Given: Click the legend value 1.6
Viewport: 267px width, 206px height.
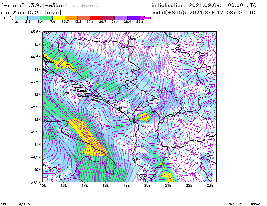Looking at the screenshot, I should pyautogui.click(x=15, y=22).
